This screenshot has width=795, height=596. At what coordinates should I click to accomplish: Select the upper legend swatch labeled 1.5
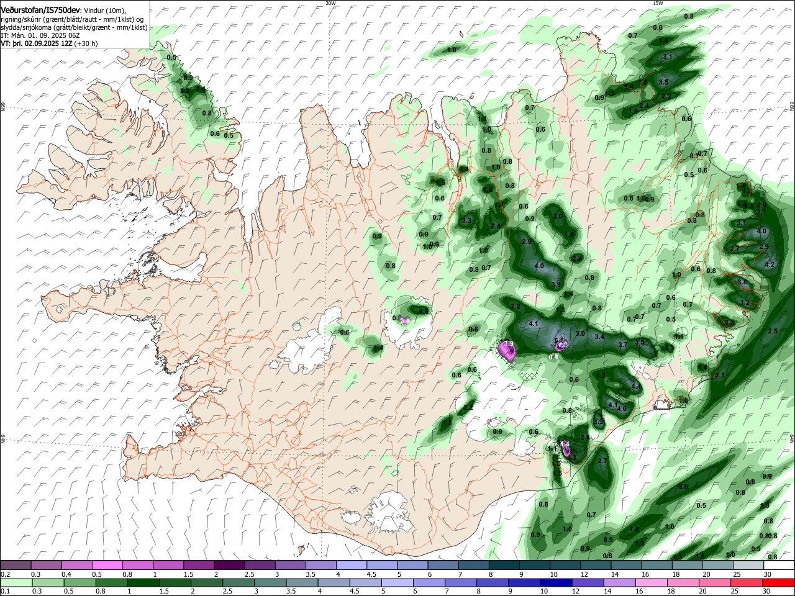pyautogui.click(x=199, y=566)
